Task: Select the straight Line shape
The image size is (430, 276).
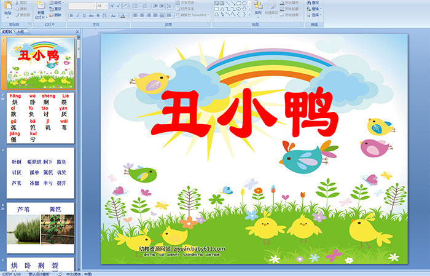Action: pyautogui.click(x=227, y=3)
